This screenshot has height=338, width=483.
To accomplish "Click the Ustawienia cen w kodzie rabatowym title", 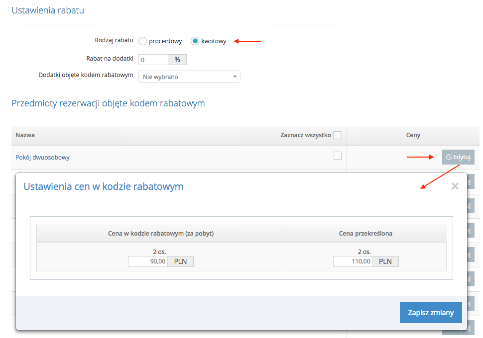I will coord(104,186).
